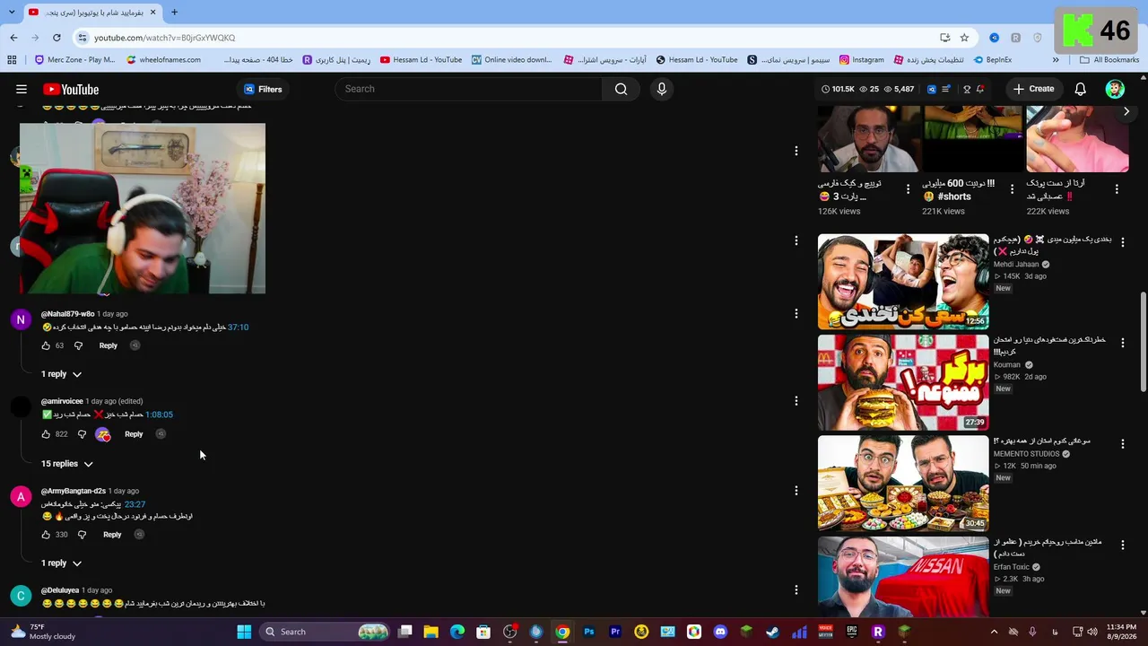The image size is (1148, 646).
Task: Jump to timestamp 23:27
Action: [x=135, y=504]
